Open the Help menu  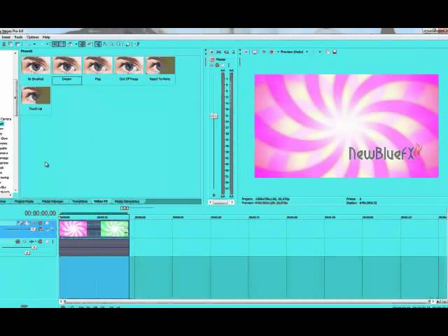tap(46, 37)
